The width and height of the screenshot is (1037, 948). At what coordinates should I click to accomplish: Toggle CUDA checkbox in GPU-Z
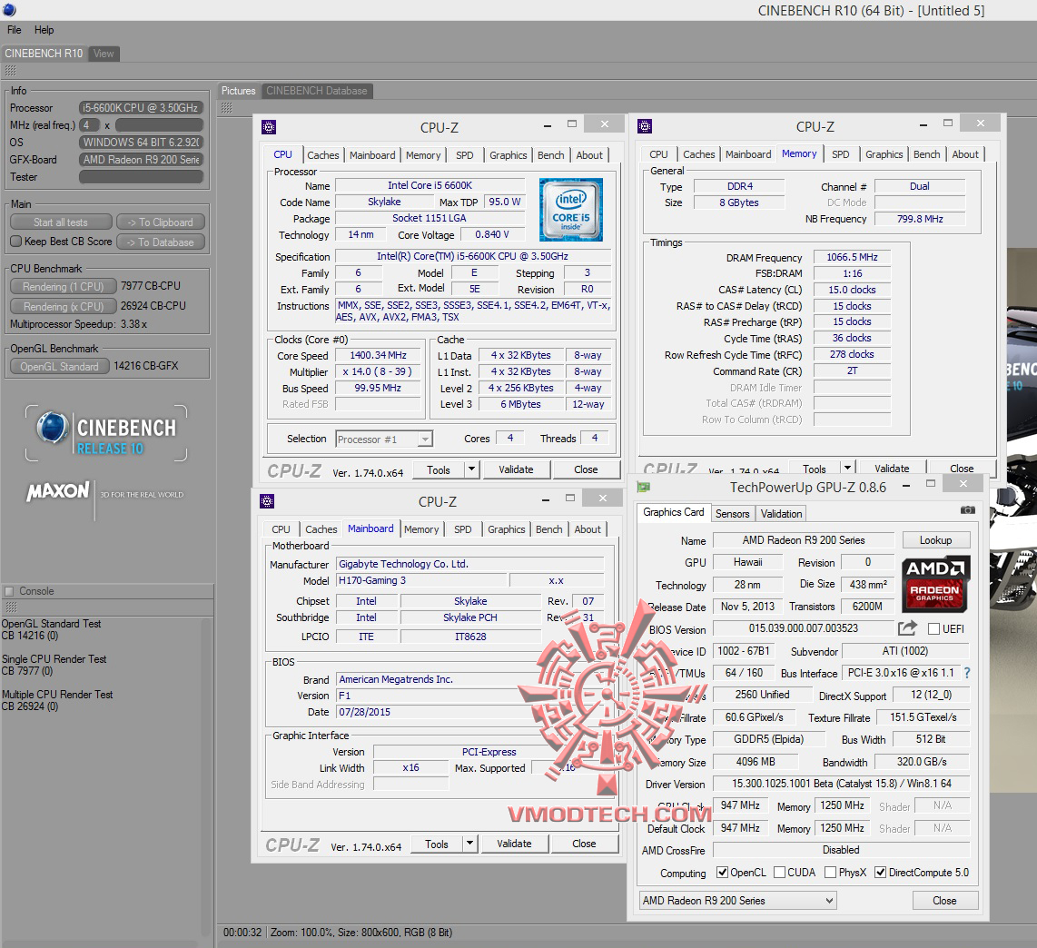(780, 872)
